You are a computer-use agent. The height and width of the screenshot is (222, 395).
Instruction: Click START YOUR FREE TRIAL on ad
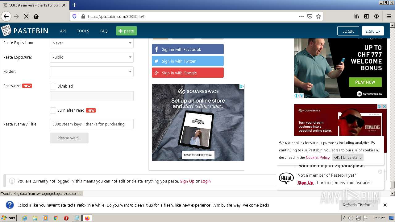click(198, 155)
